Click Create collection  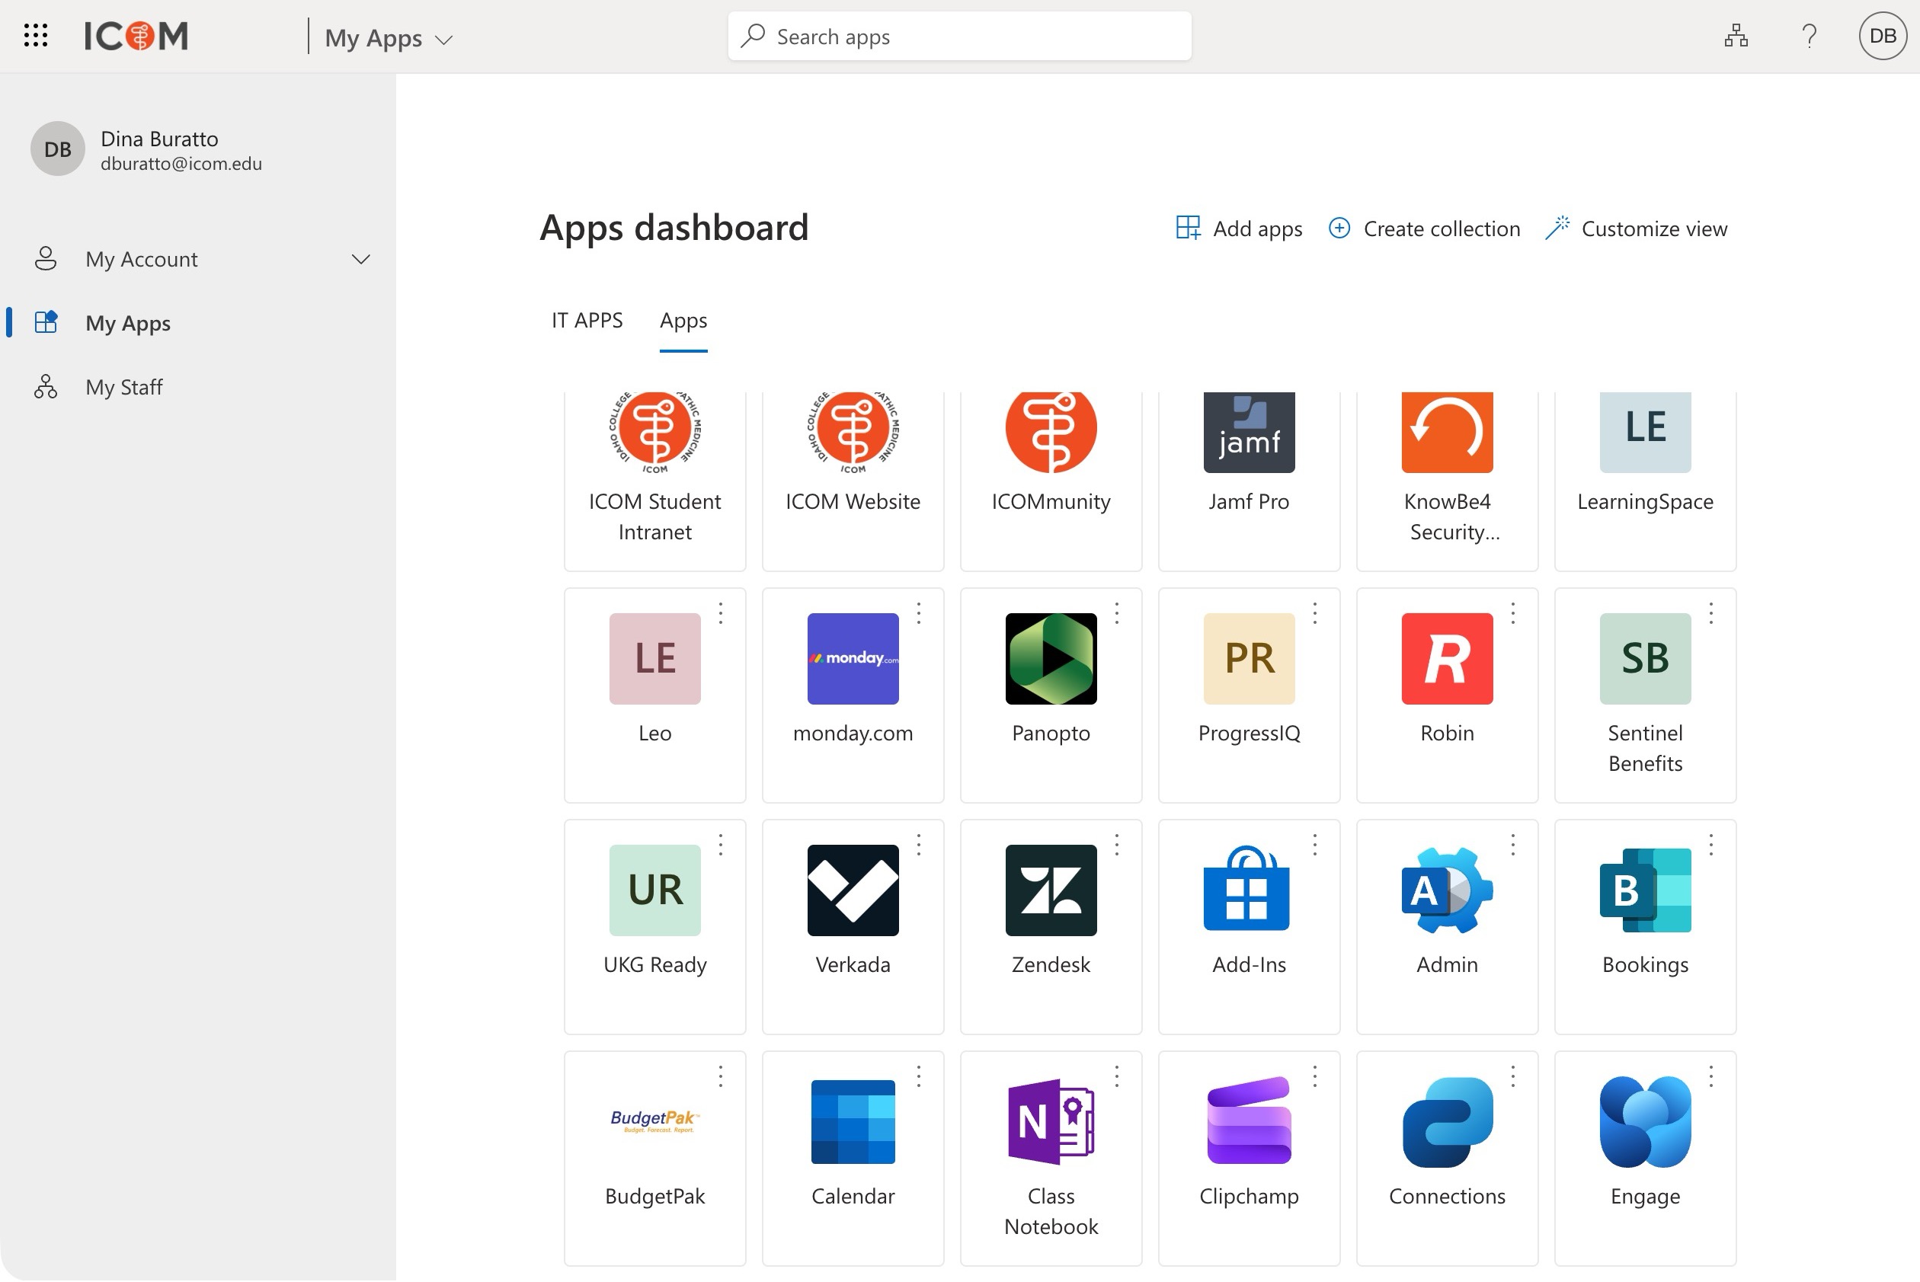coord(1424,229)
